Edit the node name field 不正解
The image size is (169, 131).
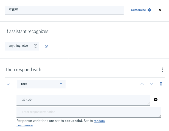tap(64, 10)
